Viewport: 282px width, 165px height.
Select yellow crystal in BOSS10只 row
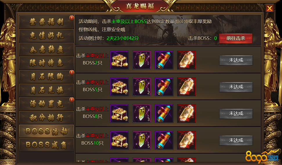[x=142, y=140]
